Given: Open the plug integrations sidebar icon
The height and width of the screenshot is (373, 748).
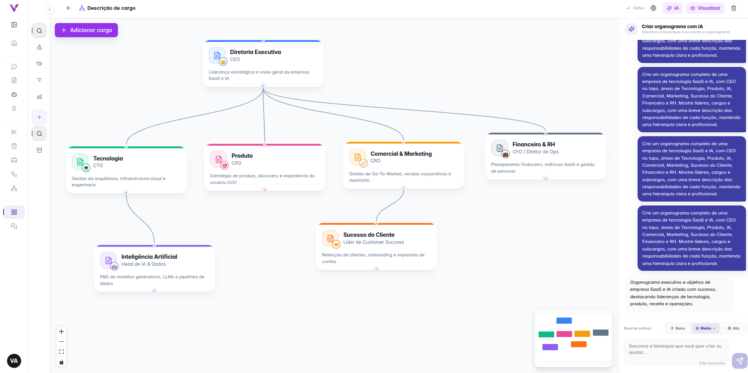Looking at the screenshot, I should click(x=14, y=108).
